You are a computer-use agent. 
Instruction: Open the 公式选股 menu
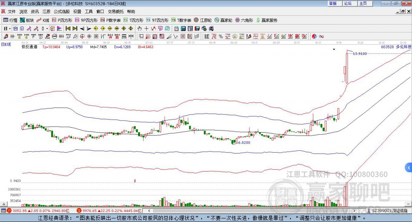point(62,12)
